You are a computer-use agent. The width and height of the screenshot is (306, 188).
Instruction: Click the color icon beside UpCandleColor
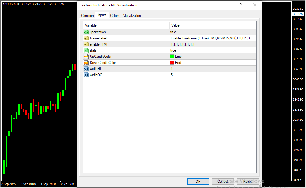86,57
